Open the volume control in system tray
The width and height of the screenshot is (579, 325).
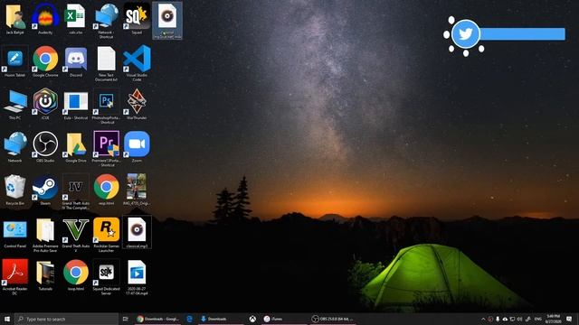(x=519, y=319)
